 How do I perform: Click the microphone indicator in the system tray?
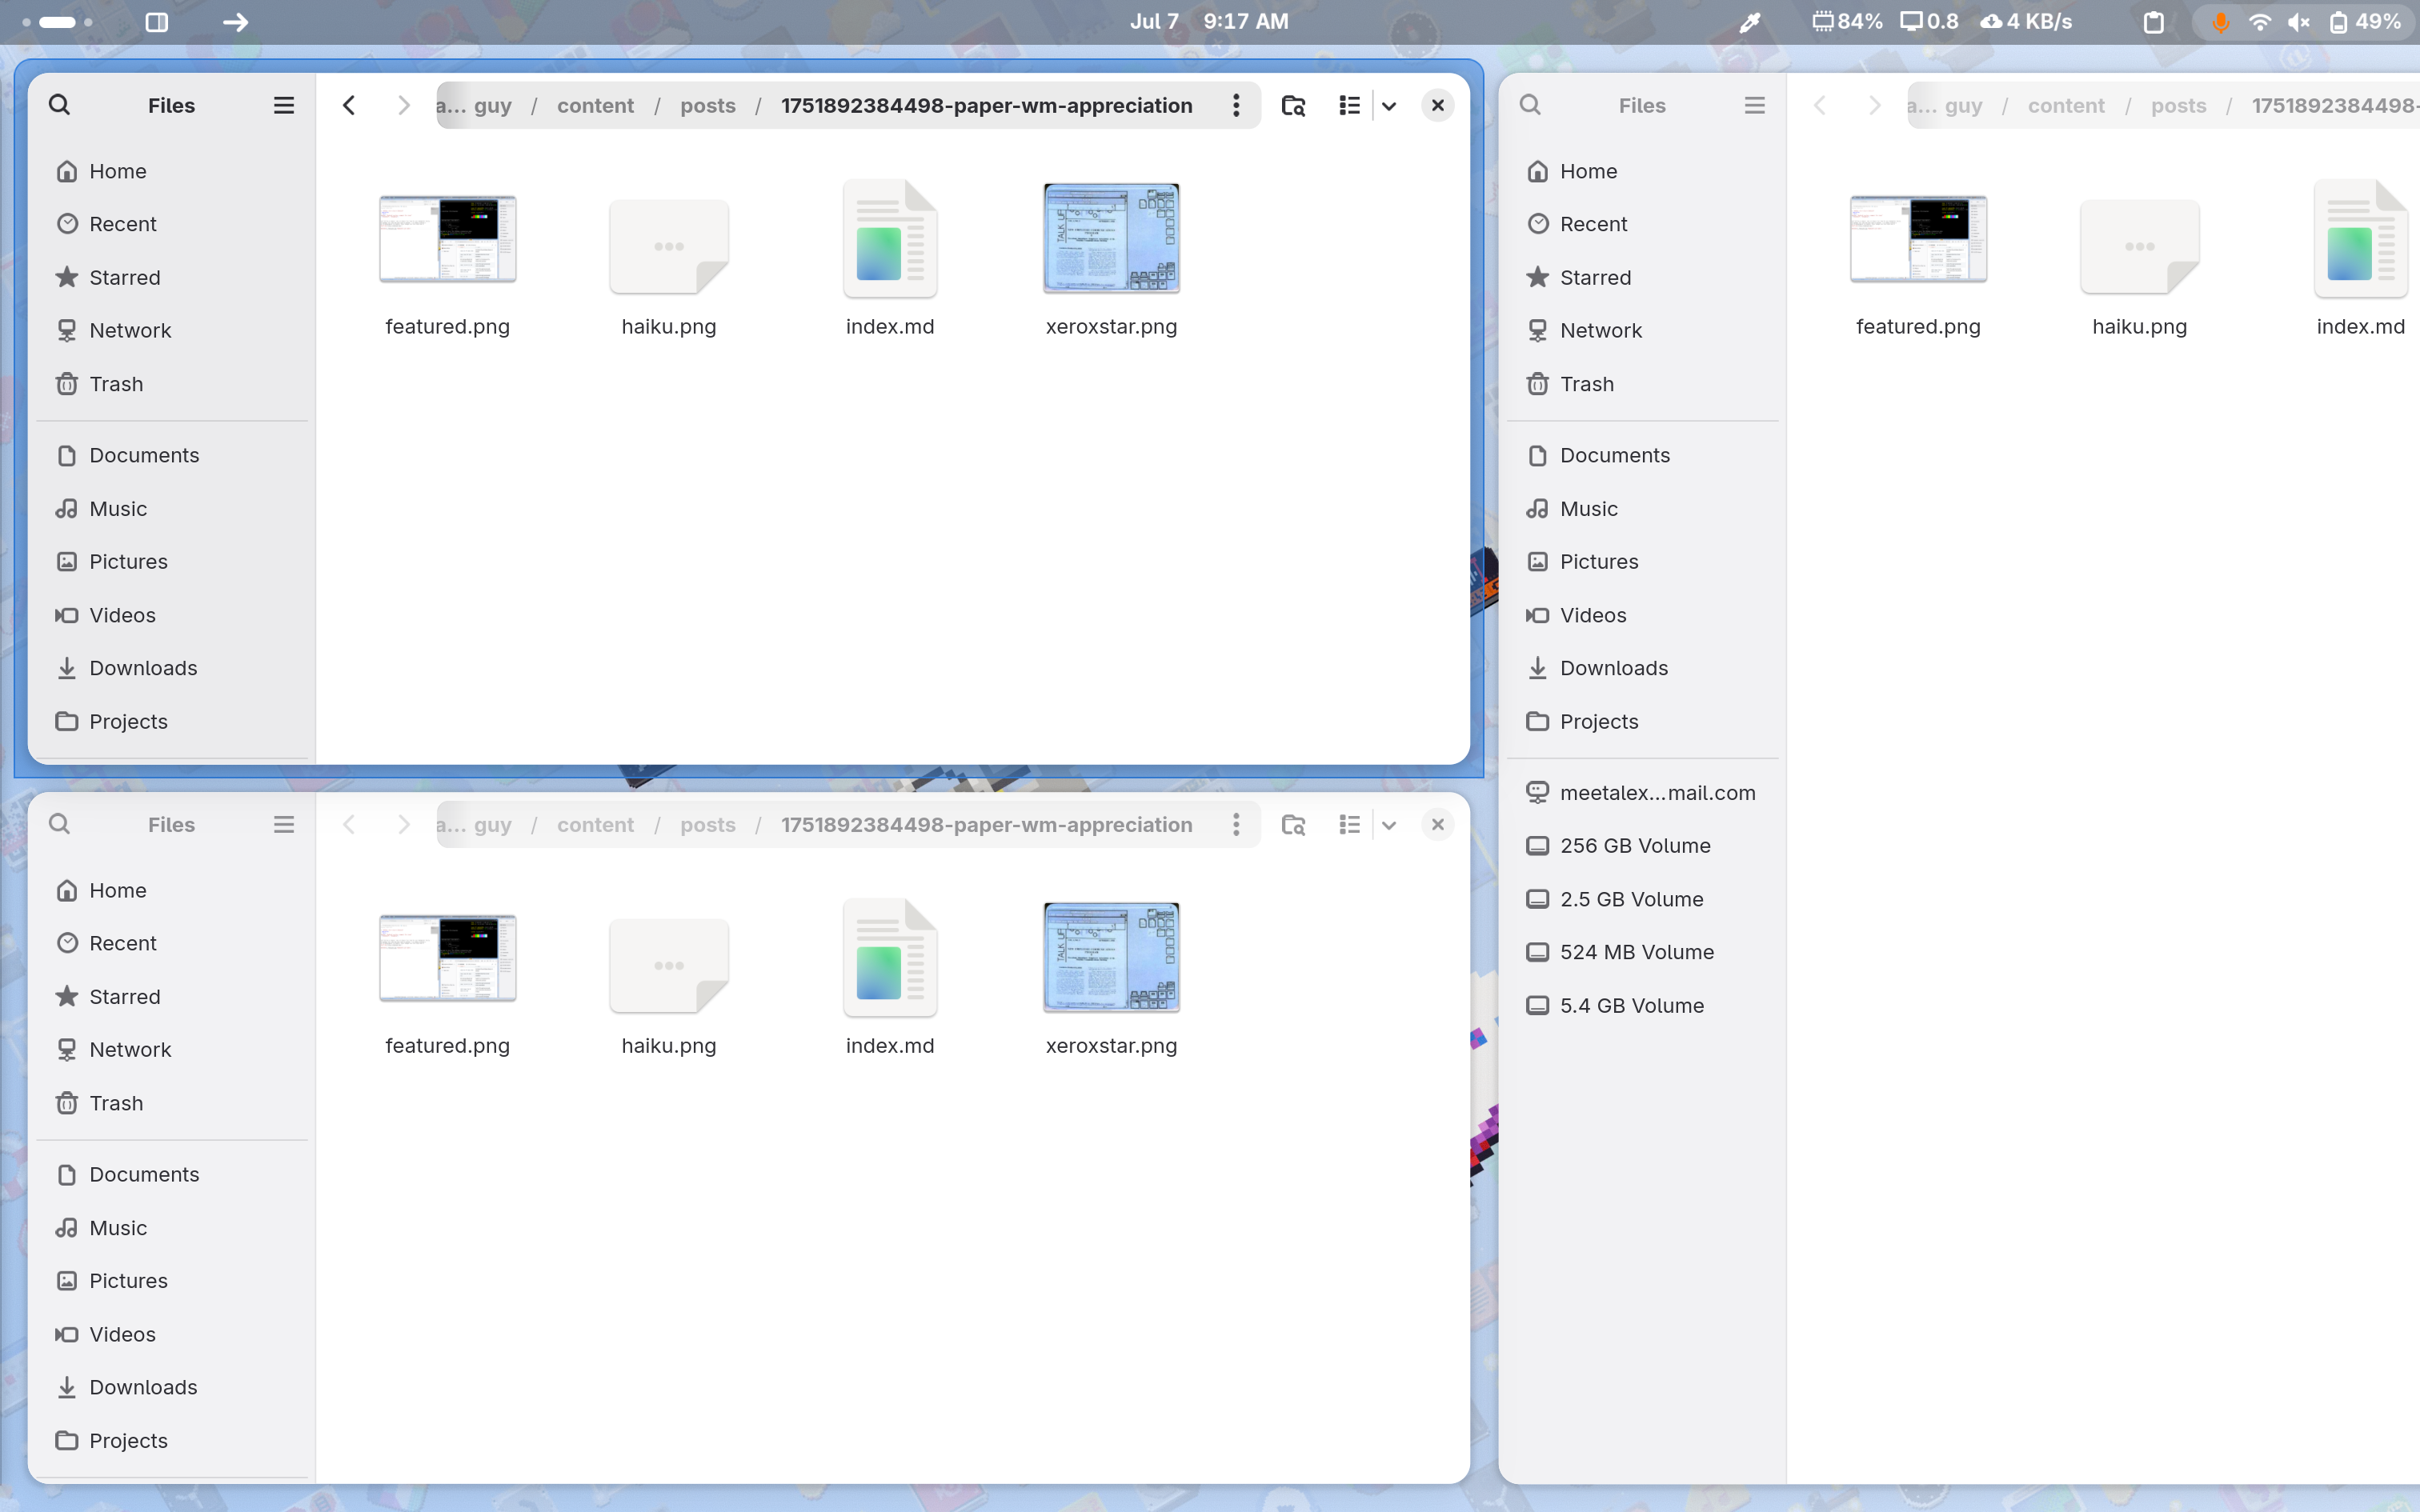2221,21
